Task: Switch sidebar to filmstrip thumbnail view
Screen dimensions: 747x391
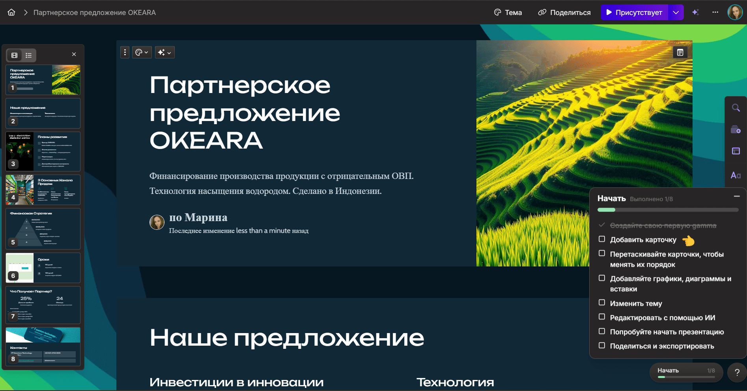Action: point(15,55)
